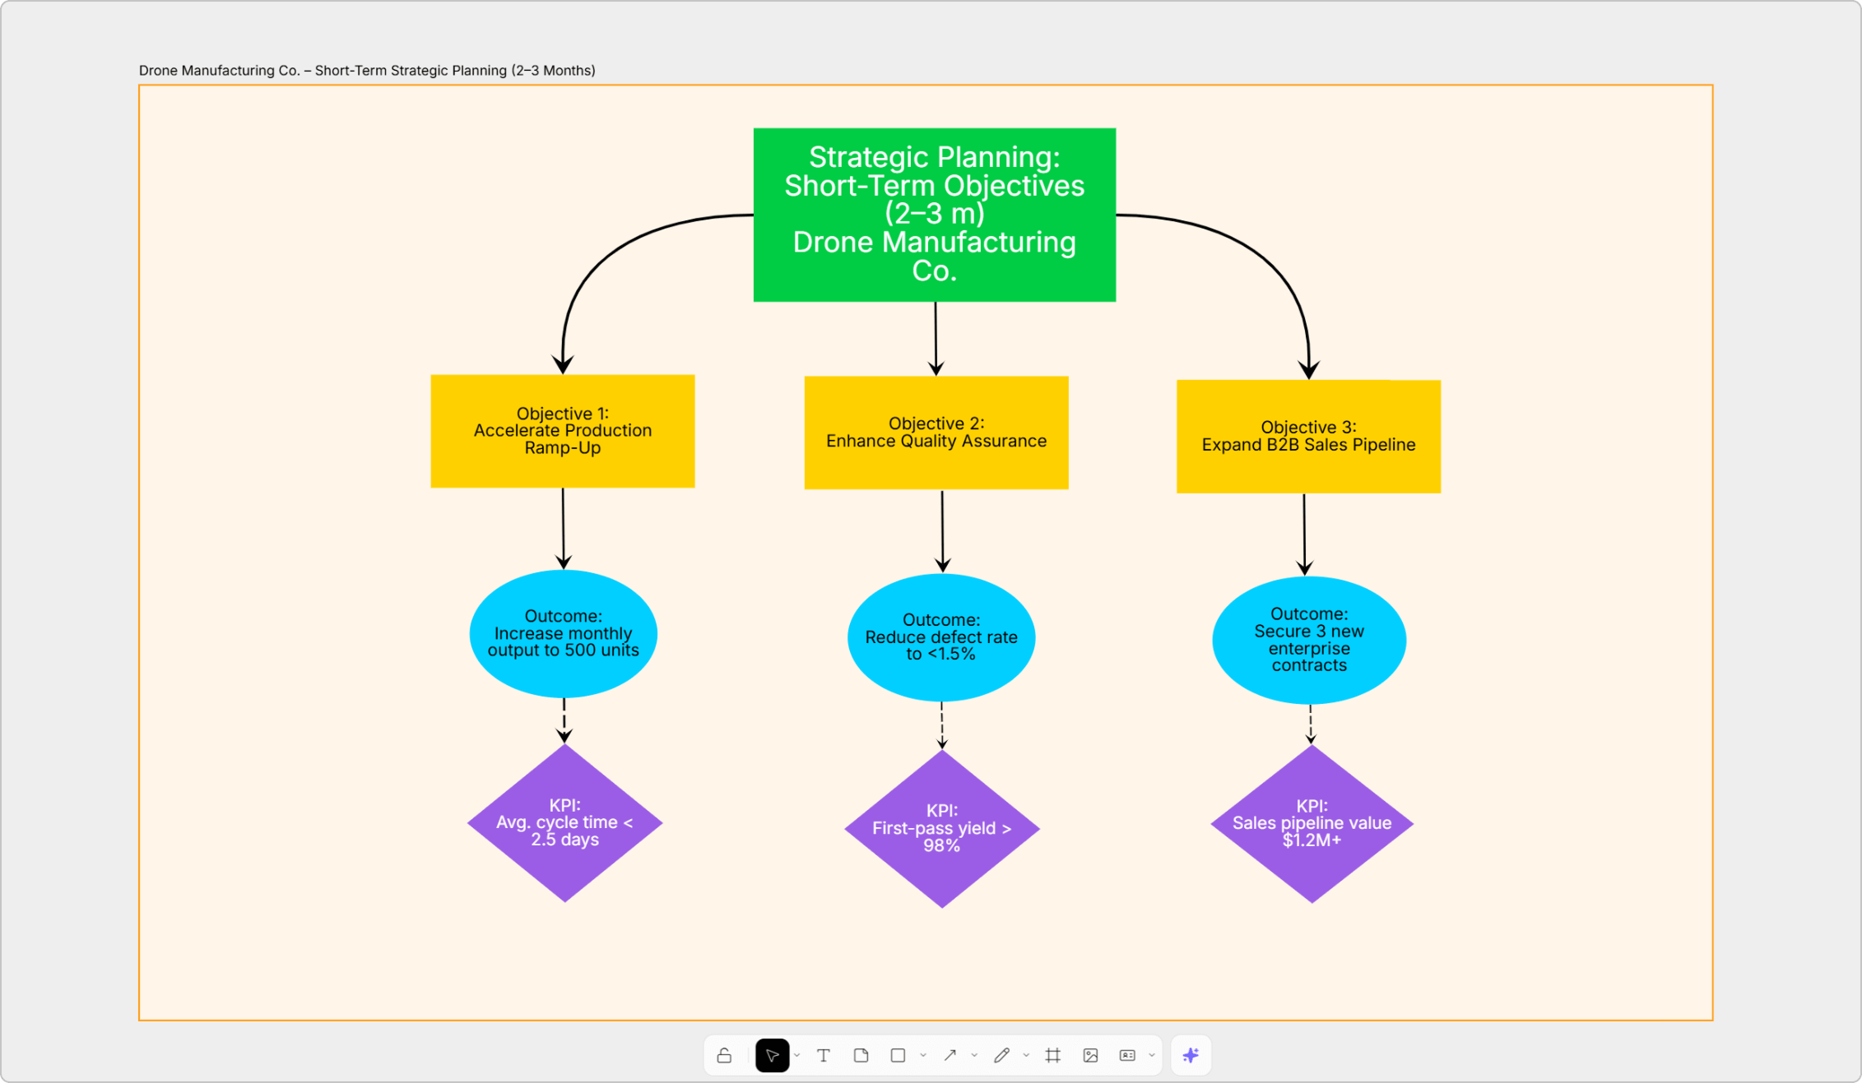1862x1083 pixels.
Task: Open the insert image tool
Action: tap(1090, 1055)
